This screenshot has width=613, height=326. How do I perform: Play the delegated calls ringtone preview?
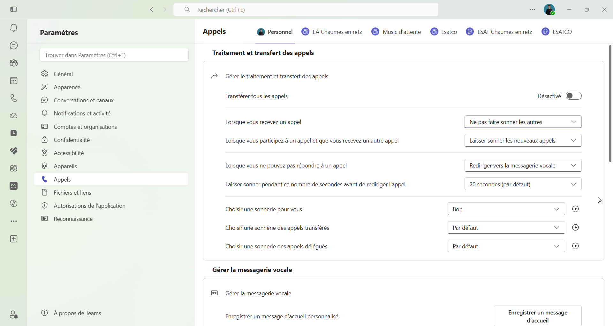click(x=575, y=246)
